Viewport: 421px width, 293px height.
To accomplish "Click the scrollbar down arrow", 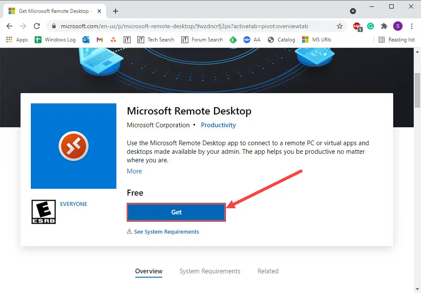I will 417,289.
